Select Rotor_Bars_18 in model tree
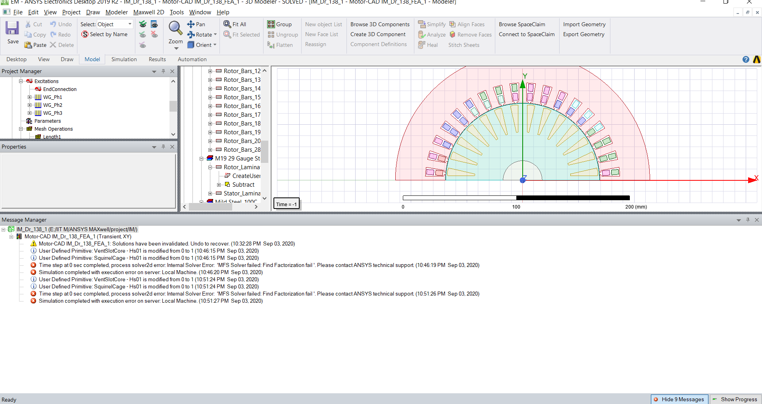The width and height of the screenshot is (762, 404). click(x=242, y=124)
